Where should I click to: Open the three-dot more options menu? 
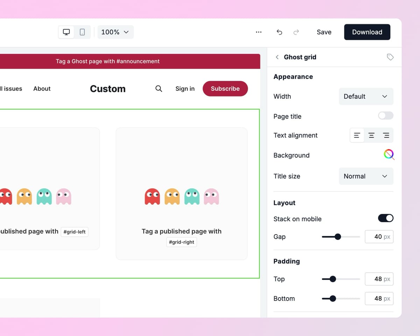point(259,32)
